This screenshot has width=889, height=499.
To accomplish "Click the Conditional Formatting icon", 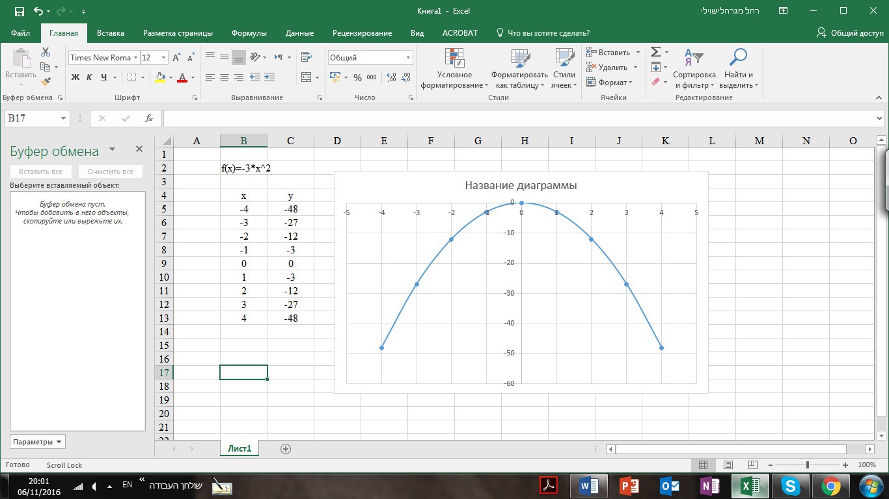I will pos(454,68).
